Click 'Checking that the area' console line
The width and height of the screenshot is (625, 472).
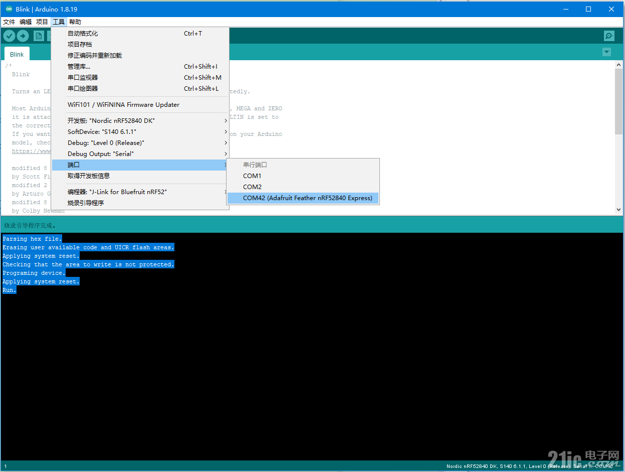point(88,264)
